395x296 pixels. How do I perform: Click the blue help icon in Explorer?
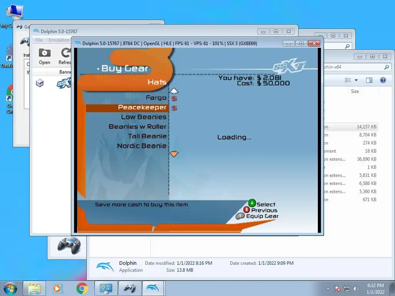click(383, 80)
